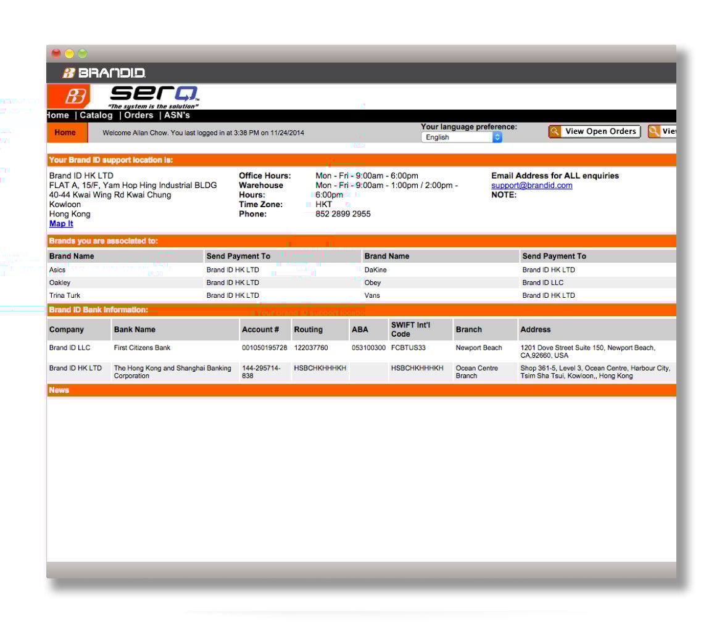Click account number 001050195728

[x=264, y=348]
